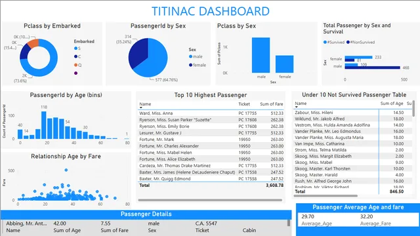
Task: Select row 'Fortune, Mr. Charles Alexander'
Action: (211, 146)
